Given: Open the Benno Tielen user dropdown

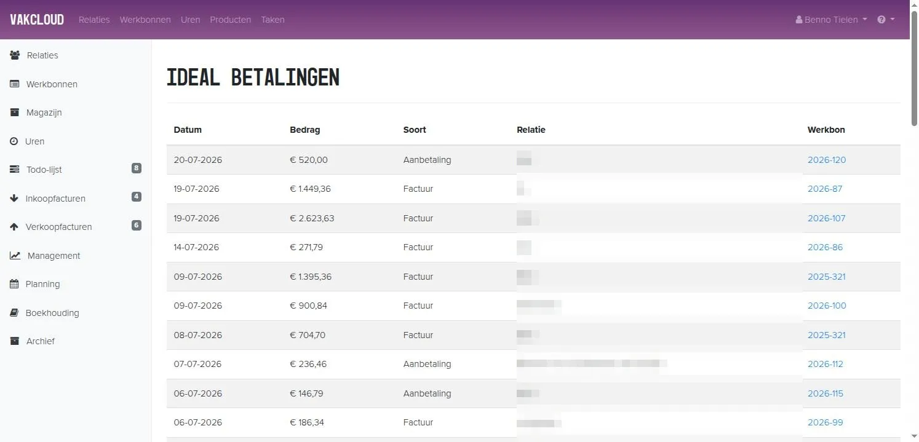Looking at the screenshot, I should 831,20.
